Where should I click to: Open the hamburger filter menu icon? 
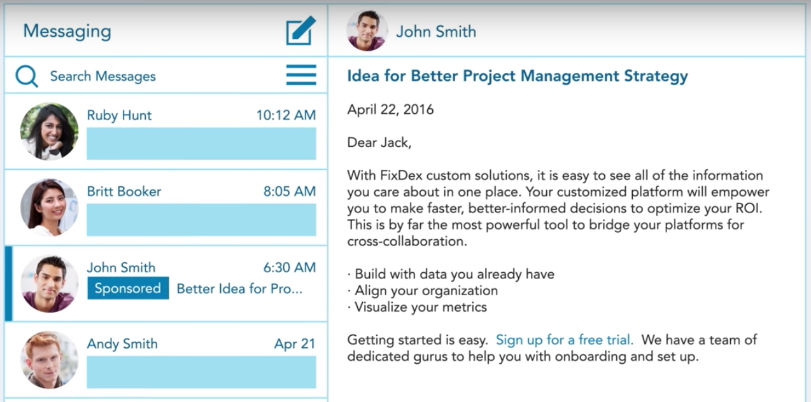tap(301, 75)
